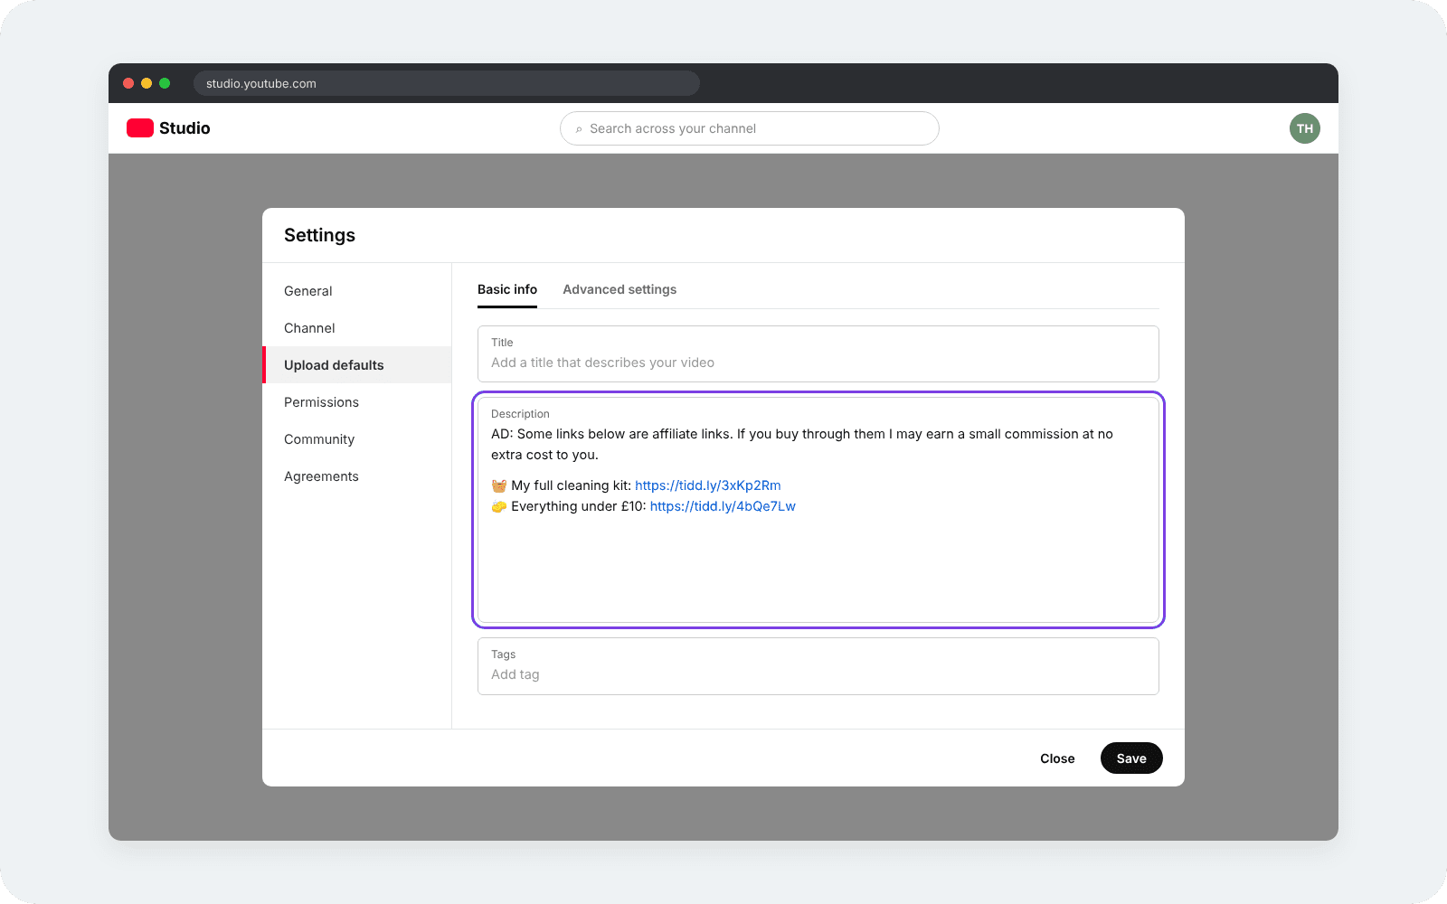Switch to the Basic info tab
Image resolution: width=1447 pixels, height=904 pixels.
tap(507, 289)
